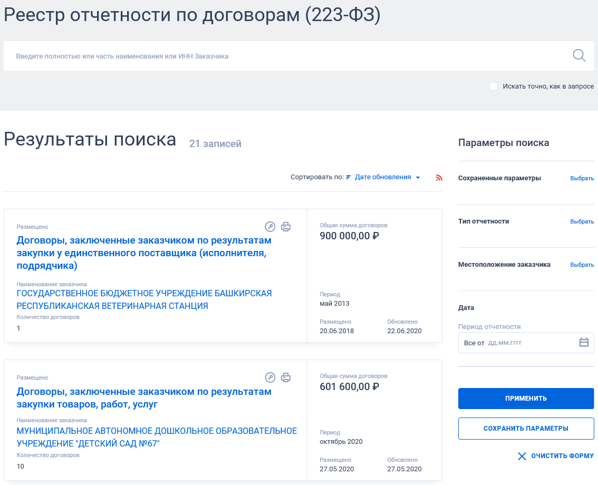Open БАШКИРСКАЯ РЕСПУБЛИКАНСКАЯ ВЕТЕРИНАРНАЯ СТАНЦИЯ customer link
598x485 pixels.
pyautogui.click(x=144, y=299)
